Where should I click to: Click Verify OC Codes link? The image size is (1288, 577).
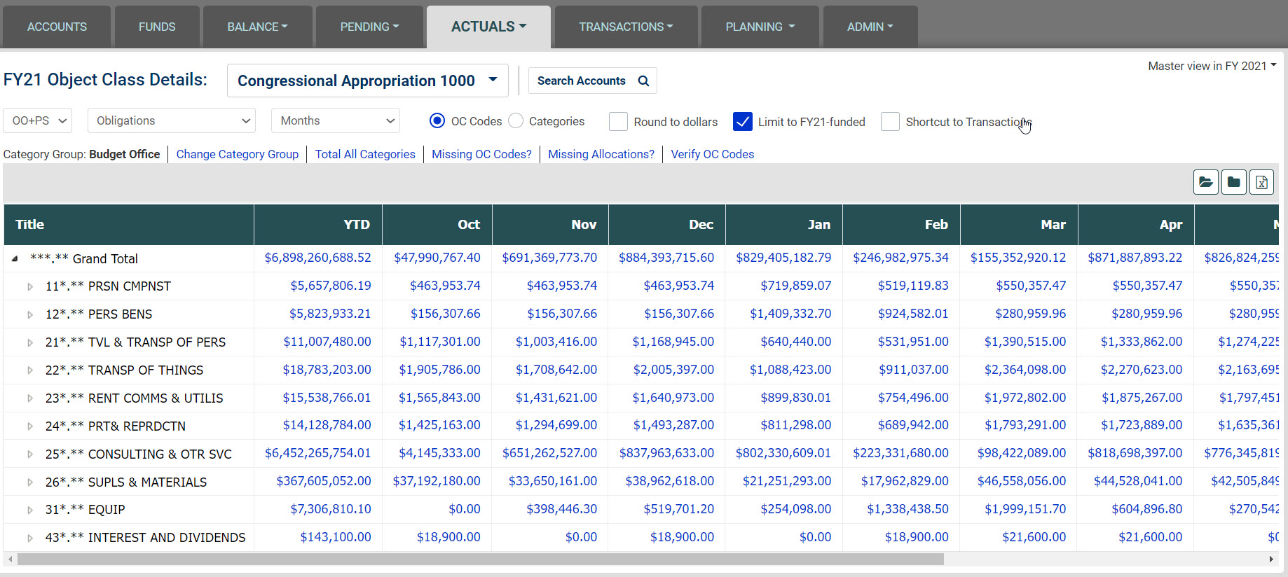[x=713, y=154]
